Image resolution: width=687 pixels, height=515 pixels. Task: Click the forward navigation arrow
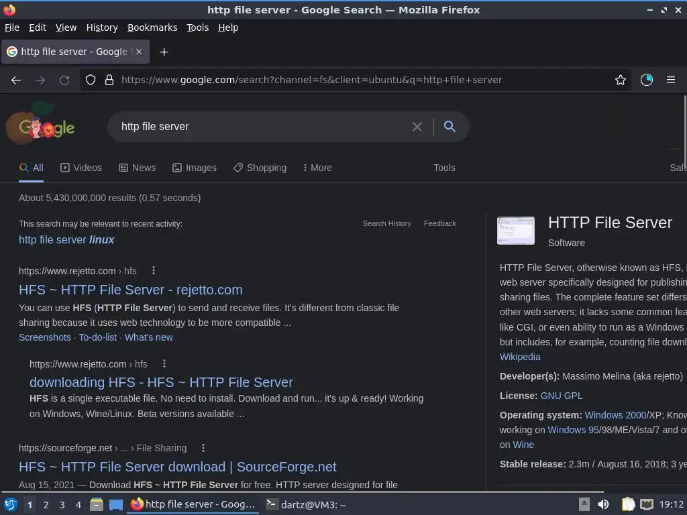point(40,80)
